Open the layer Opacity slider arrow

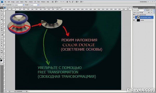tap(154, 10)
